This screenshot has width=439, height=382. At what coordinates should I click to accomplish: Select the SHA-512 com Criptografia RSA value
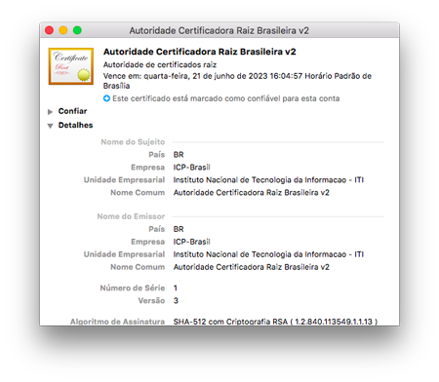click(x=275, y=322)
